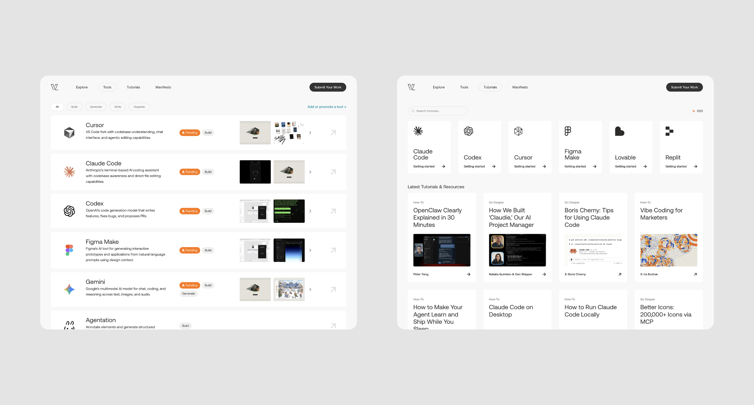Click the V logo in the Tools page header
Viewport: 754px width, 405px height.
pos(54,87)
